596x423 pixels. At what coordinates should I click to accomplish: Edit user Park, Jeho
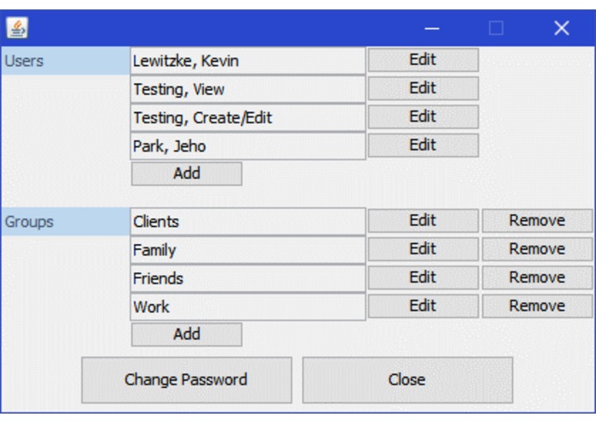click(423, 146)
